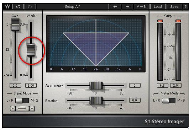
Task: Open help with the ? button
Action: [185, 6]
